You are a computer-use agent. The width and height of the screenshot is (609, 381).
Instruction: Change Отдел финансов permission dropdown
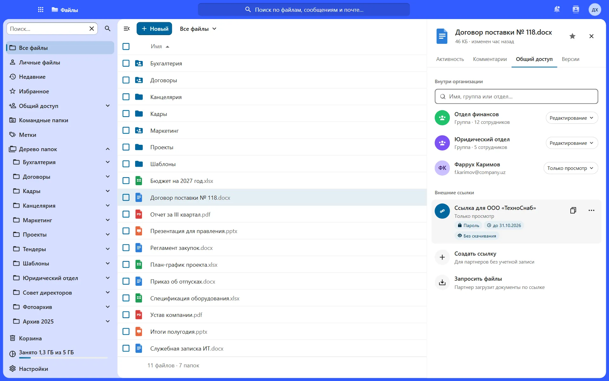(572, 118)
